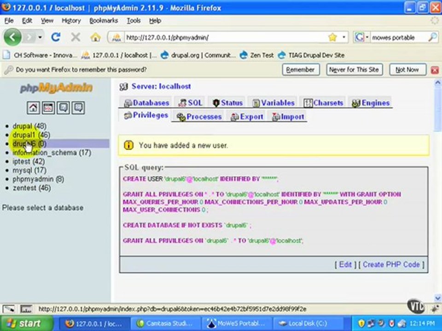Click the Server: localhost link
Screen dimensions: 442x331
pos(161,86)
